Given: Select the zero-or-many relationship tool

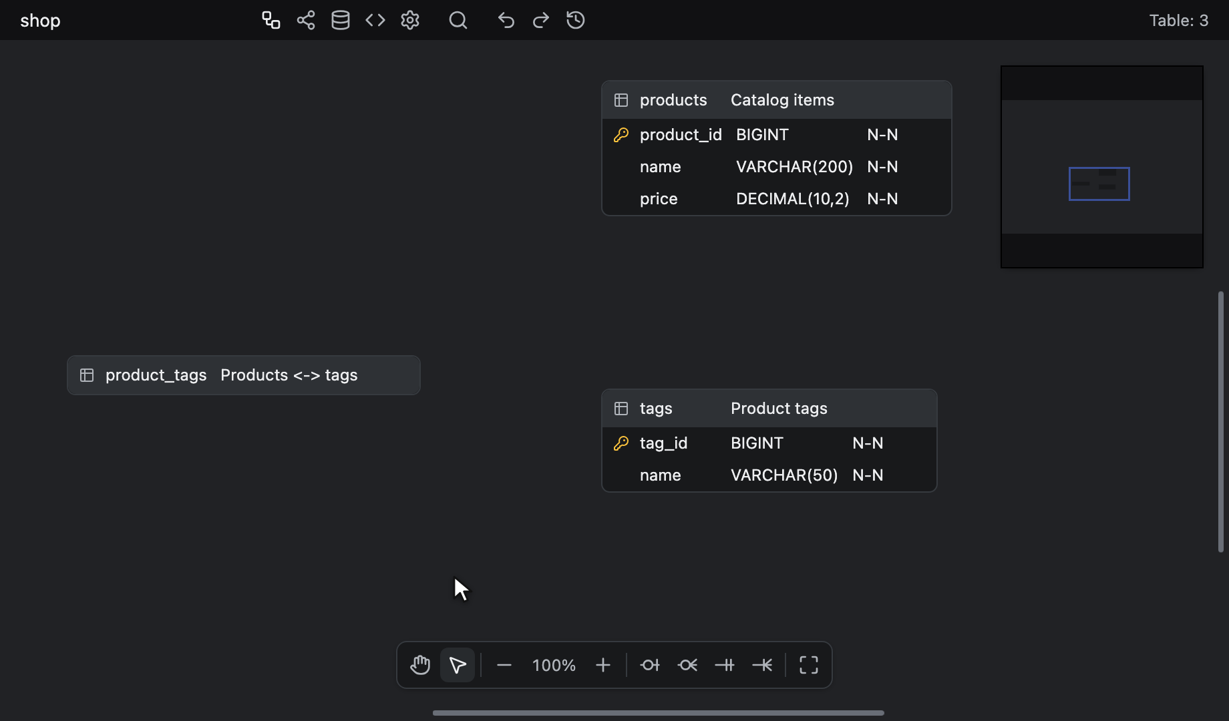Looking at the screenshot, I should pos(687,665).
